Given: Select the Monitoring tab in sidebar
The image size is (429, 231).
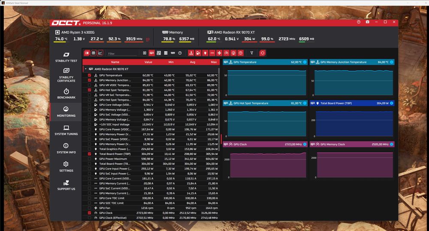Looking at the screenshot, I should click(x=66, y=112).
